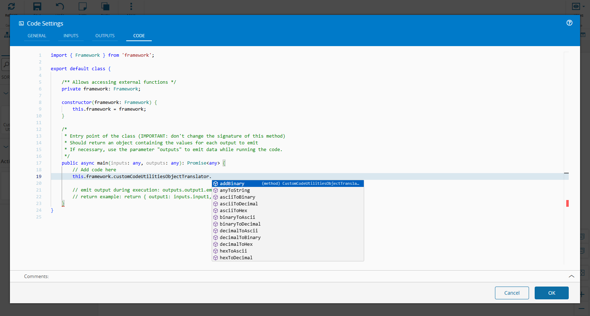
Task: Click 'this.framework = framework;' line
Action: 109,109
